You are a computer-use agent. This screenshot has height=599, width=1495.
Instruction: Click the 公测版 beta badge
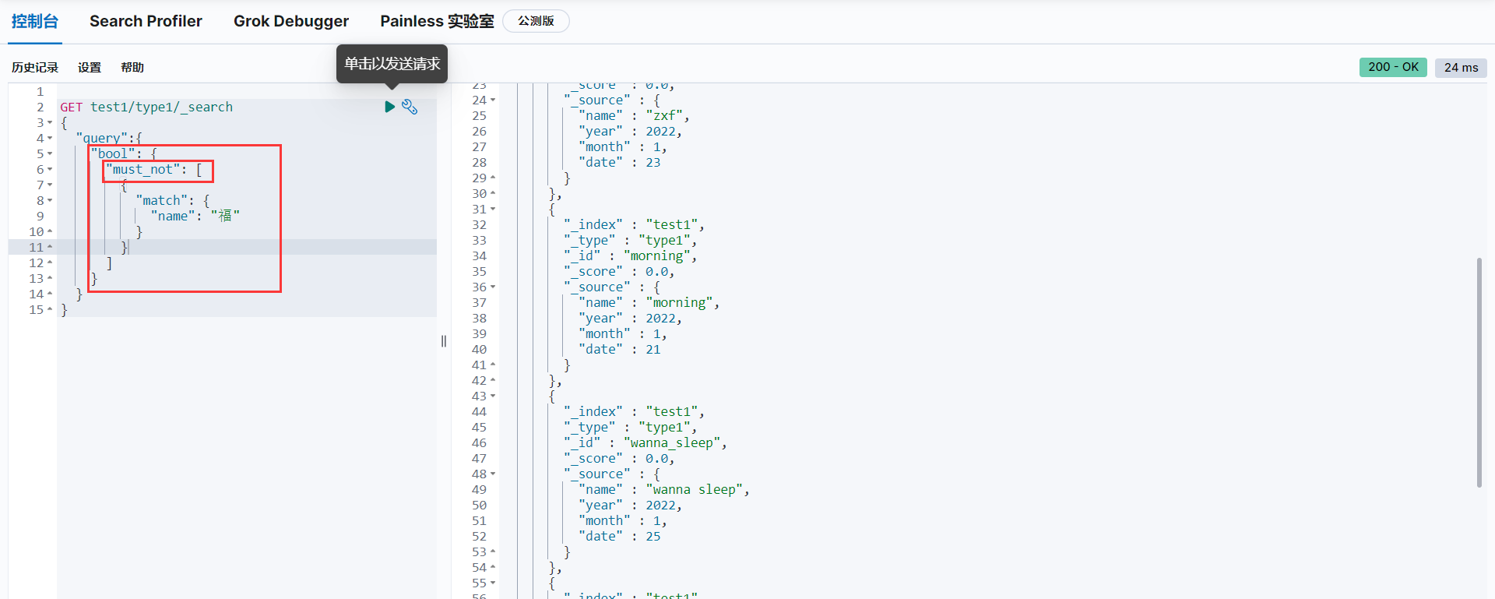tap(536, 21)
